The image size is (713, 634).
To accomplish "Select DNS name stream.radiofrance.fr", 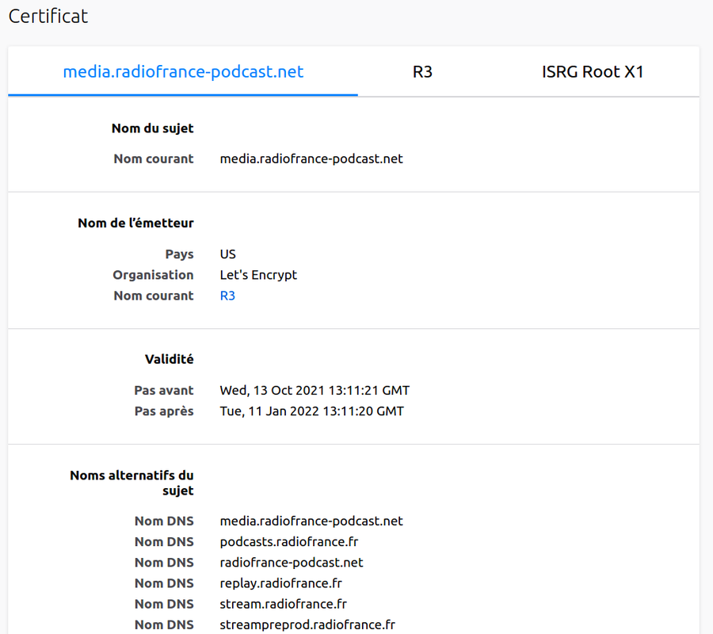I will [284, 604].
